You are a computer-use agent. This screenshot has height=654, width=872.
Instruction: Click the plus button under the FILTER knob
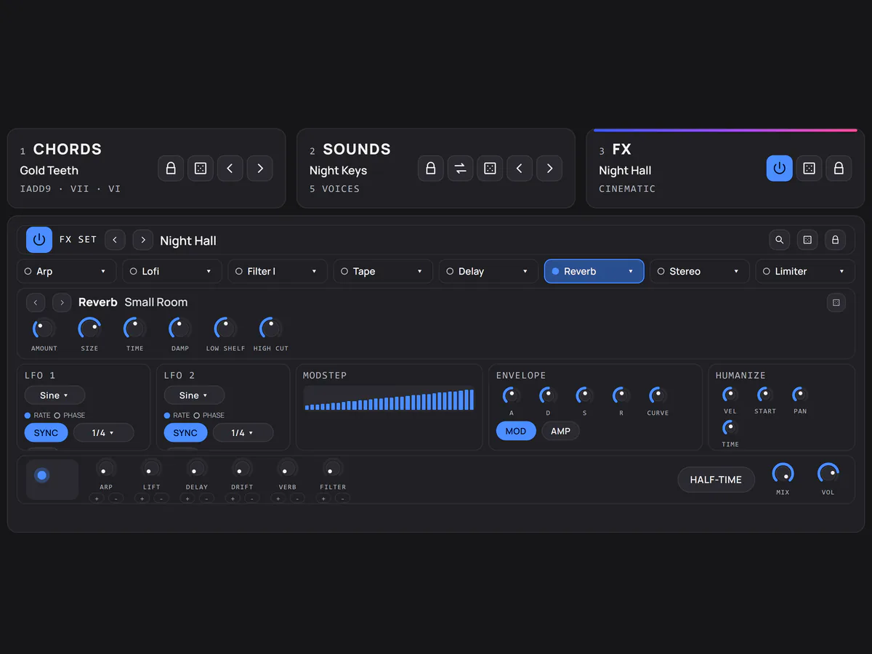point(323,498)
